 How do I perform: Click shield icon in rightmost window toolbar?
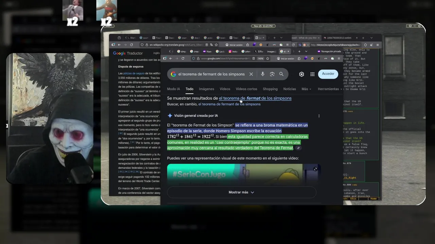pos(365,45)
